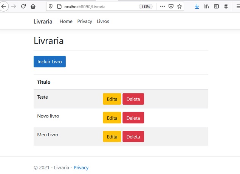The height and width of the screenshot is (174, 240).
Task: Reset the 113% zoom level badge
Action: pyautogui.click(x=146, y=6)
